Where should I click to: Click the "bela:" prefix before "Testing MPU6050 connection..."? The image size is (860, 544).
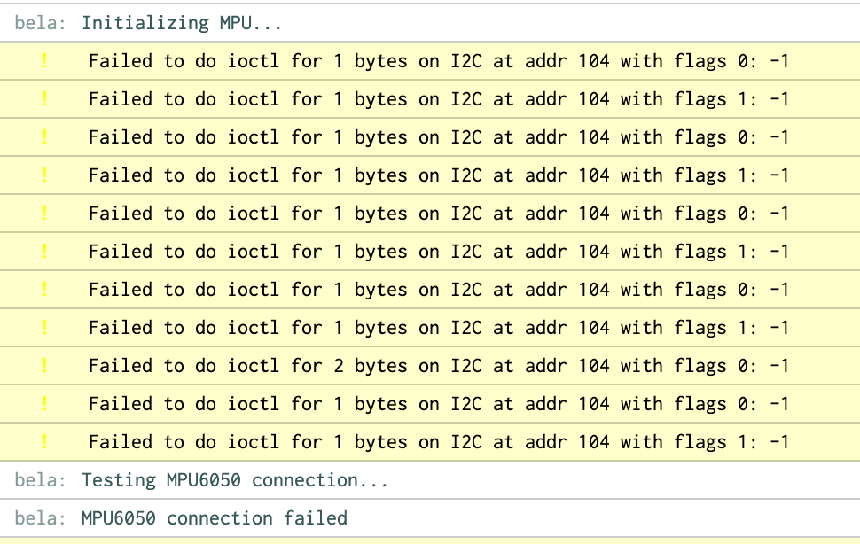40,480
